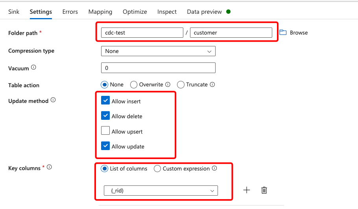Open the Data preview tab
The height and width of the screenshot is (209, 358).
click(204, 12)
